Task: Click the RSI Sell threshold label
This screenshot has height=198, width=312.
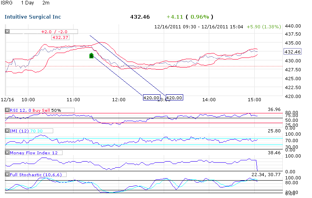Action: pos(46,110)
